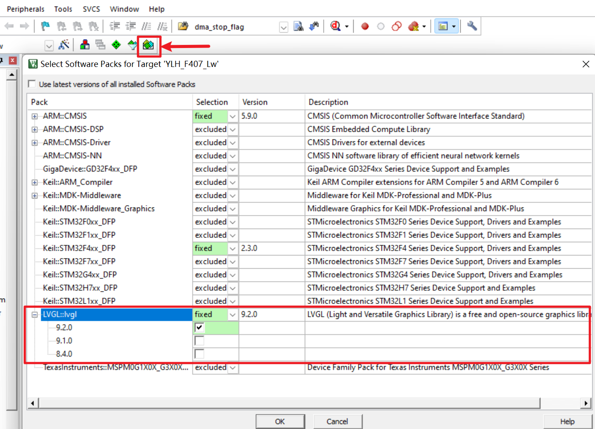Click the 'Selection' column header
The height and width of the screenshot is (429, 595).
(216, 102)
